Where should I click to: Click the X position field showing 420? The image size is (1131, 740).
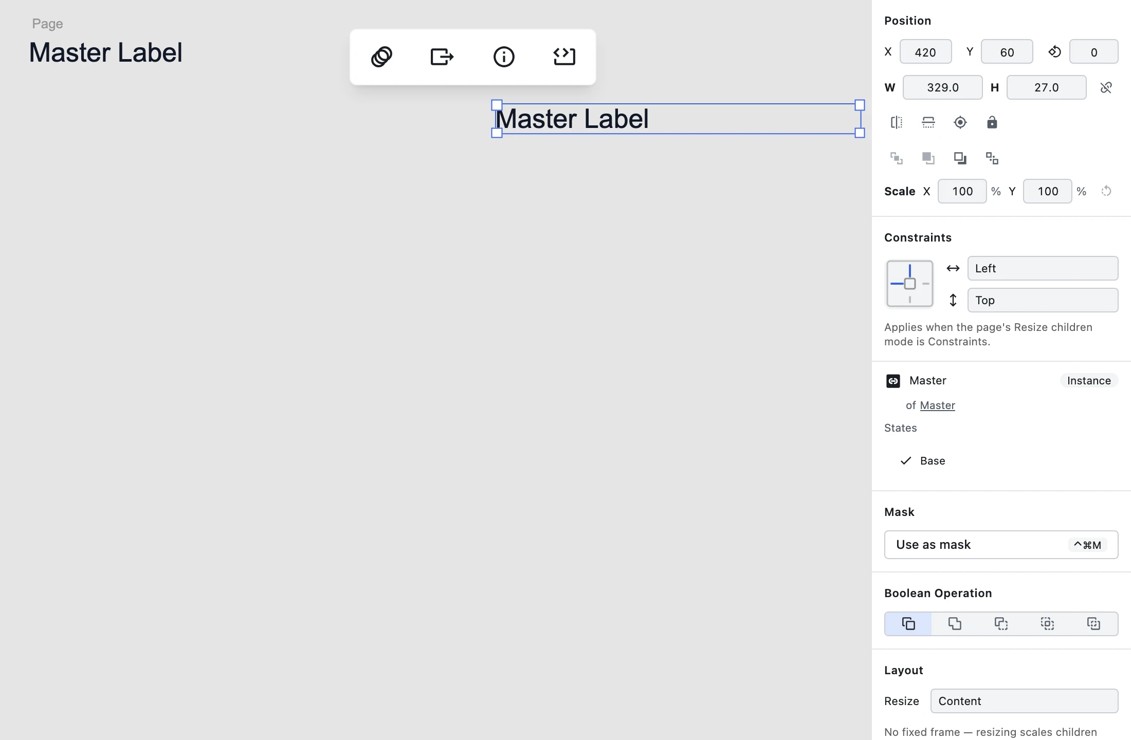point(925,52)
